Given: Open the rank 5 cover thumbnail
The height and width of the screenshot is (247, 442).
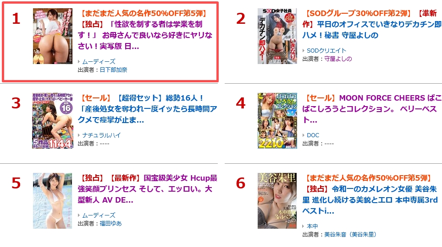Looking at the screenshot, I should (x=53, y=201).
